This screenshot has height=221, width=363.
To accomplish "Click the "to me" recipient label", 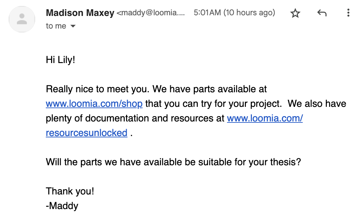I will tap(56, 26).
